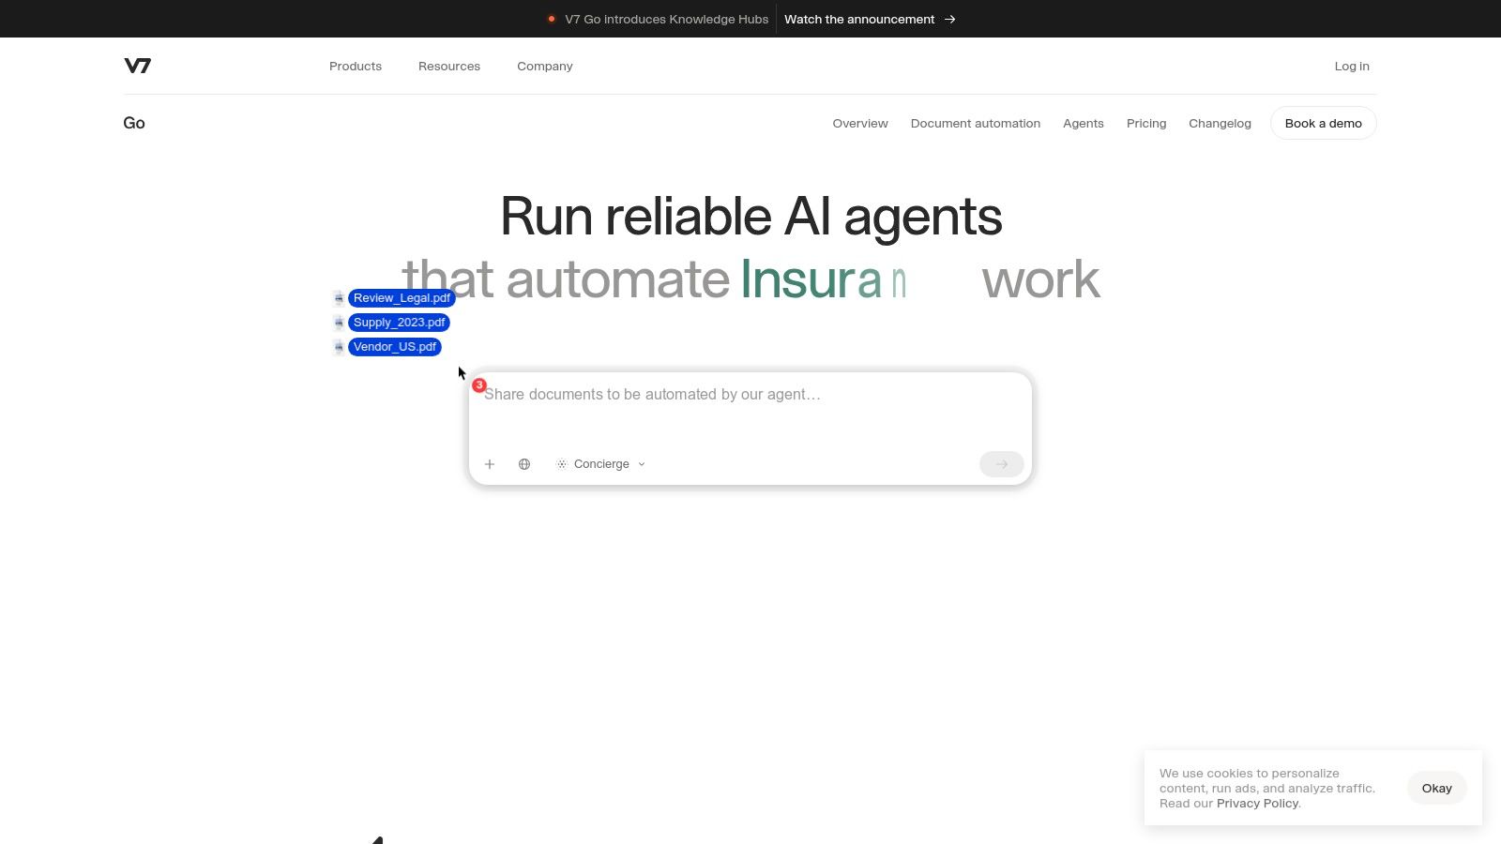Screen dimensions: 1501x844
Task: Click the send arrow button
Action: (1002, 464)
